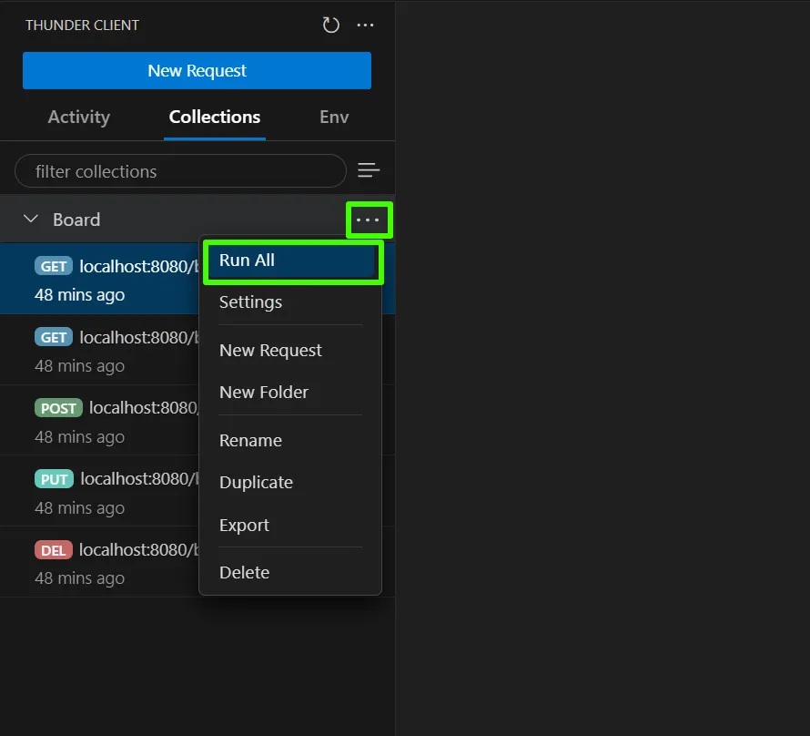Choose Run All from the context menu
This screenshot has width=810, height=736.
[x=291, y=261]
